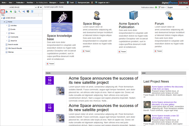Open the Publication menu
Viewport: 189px width, 126px height.
pyautogui.click(x=21, y=3)
